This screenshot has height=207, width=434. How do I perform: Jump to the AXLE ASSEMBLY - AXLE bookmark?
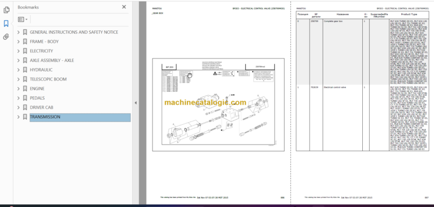(x=52, y=60)
